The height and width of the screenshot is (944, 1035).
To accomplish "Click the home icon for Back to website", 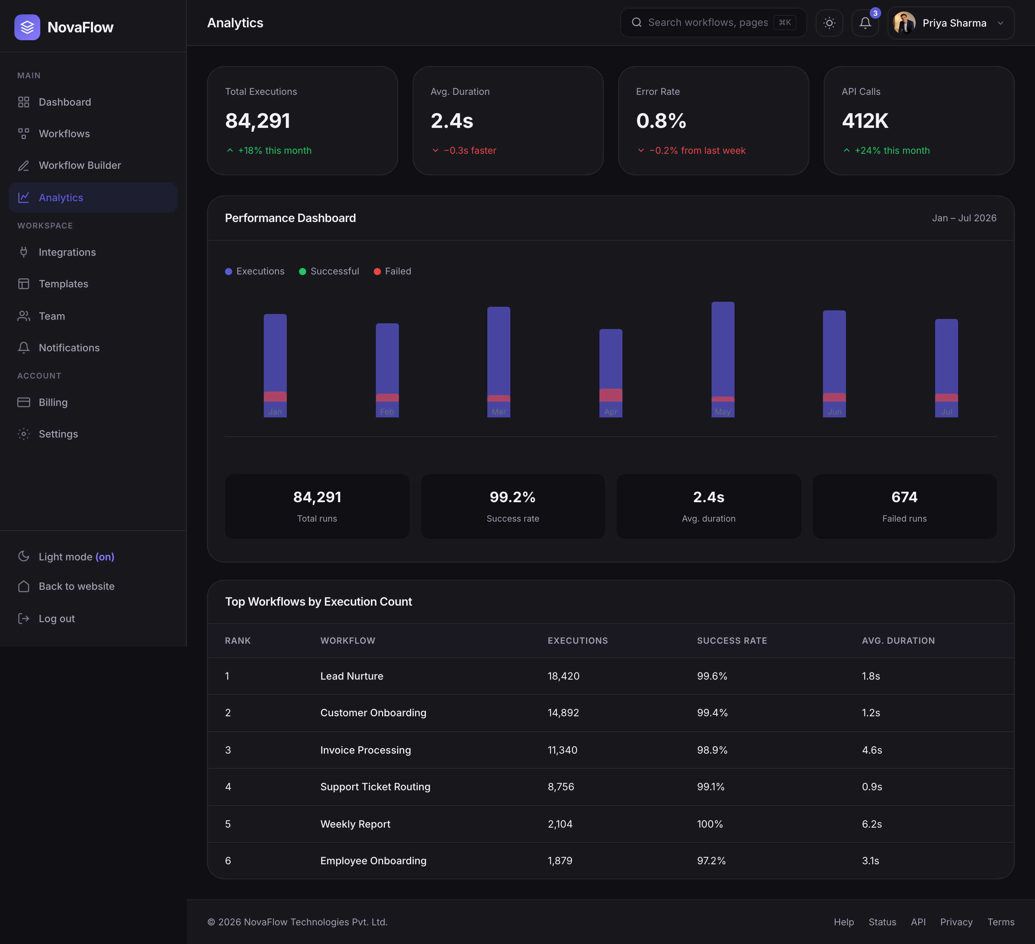I will (x=24, y=587).
